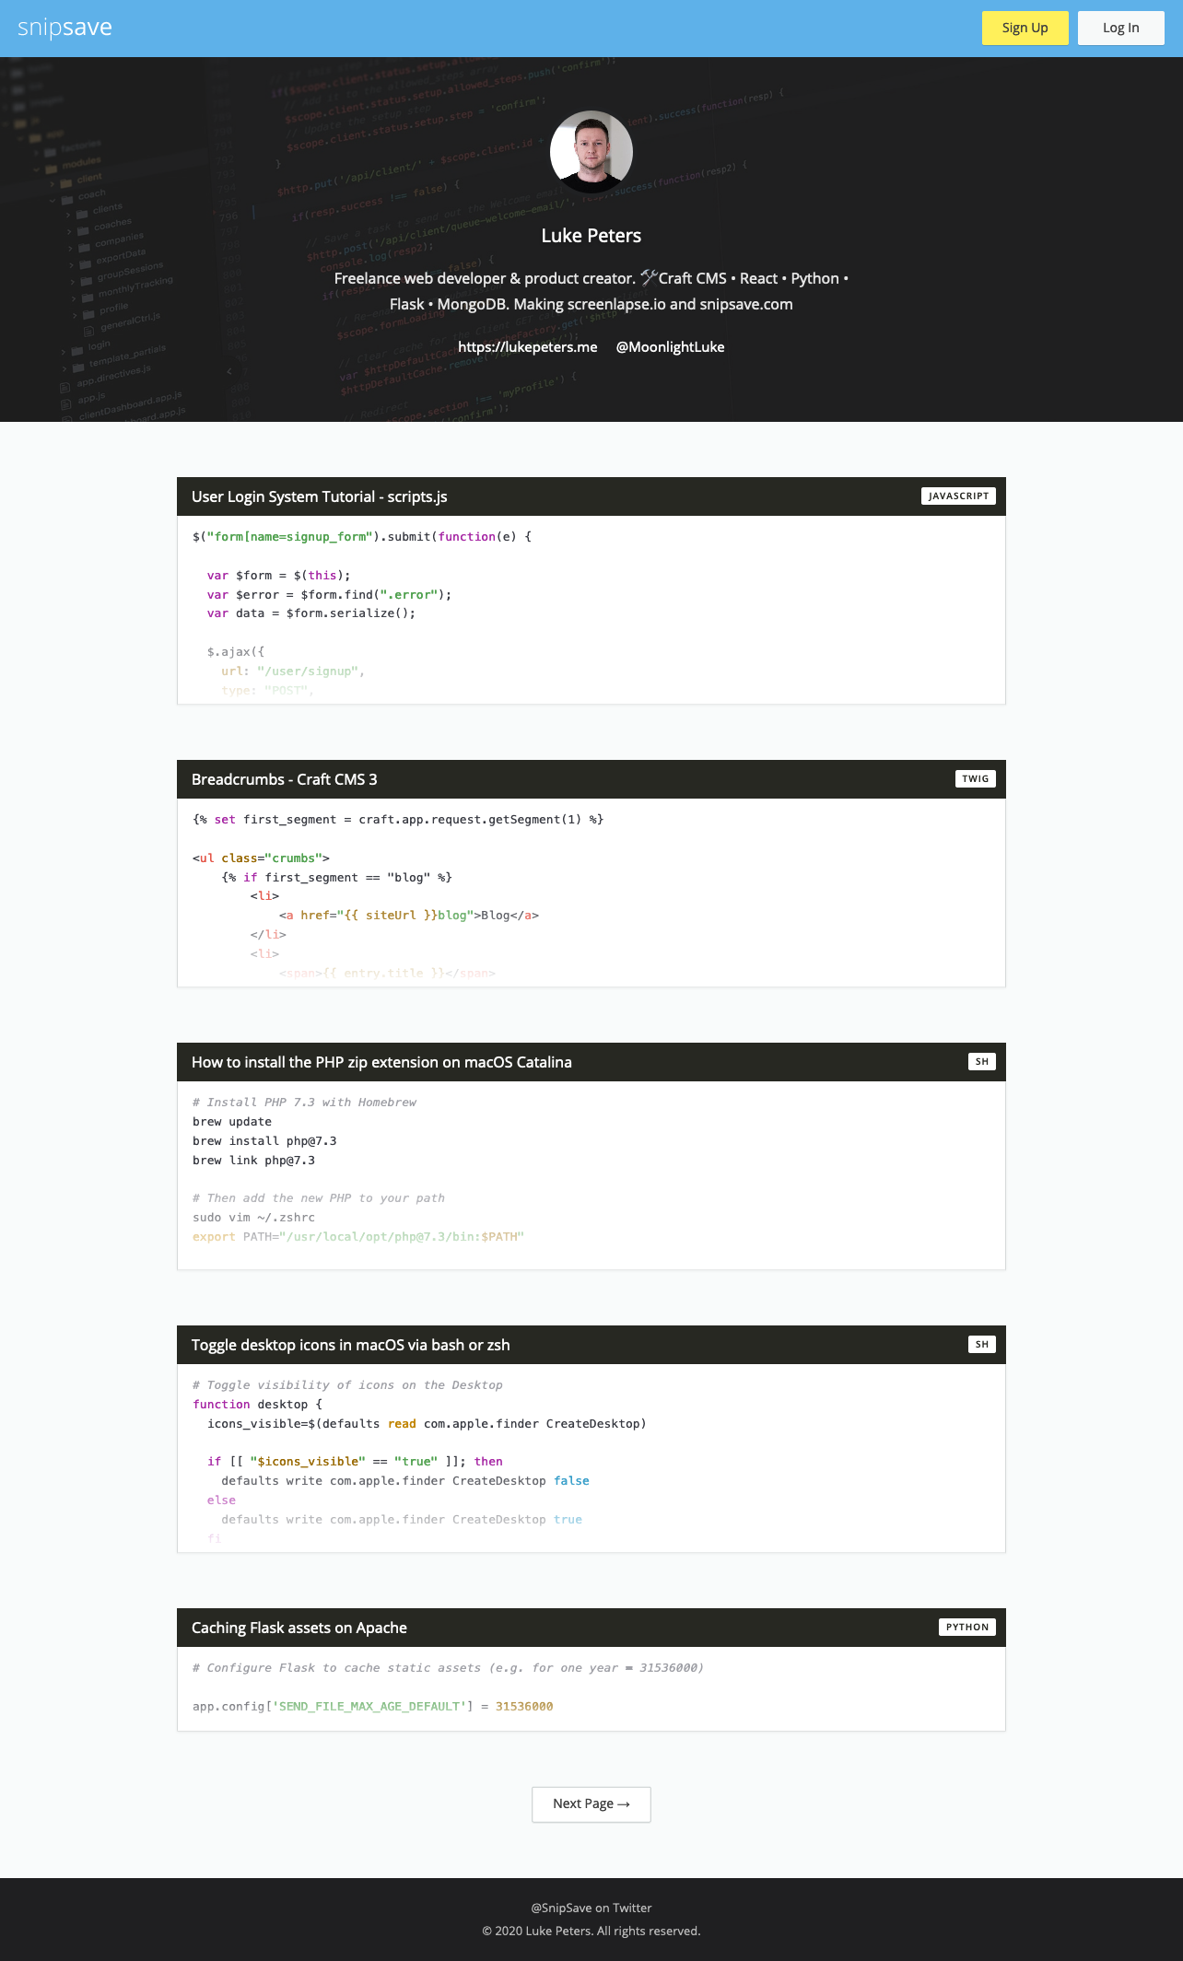Open Caching Flask assets on Apache snippet
The height and width of the screenshot is (1961, 1183).
299,1628
